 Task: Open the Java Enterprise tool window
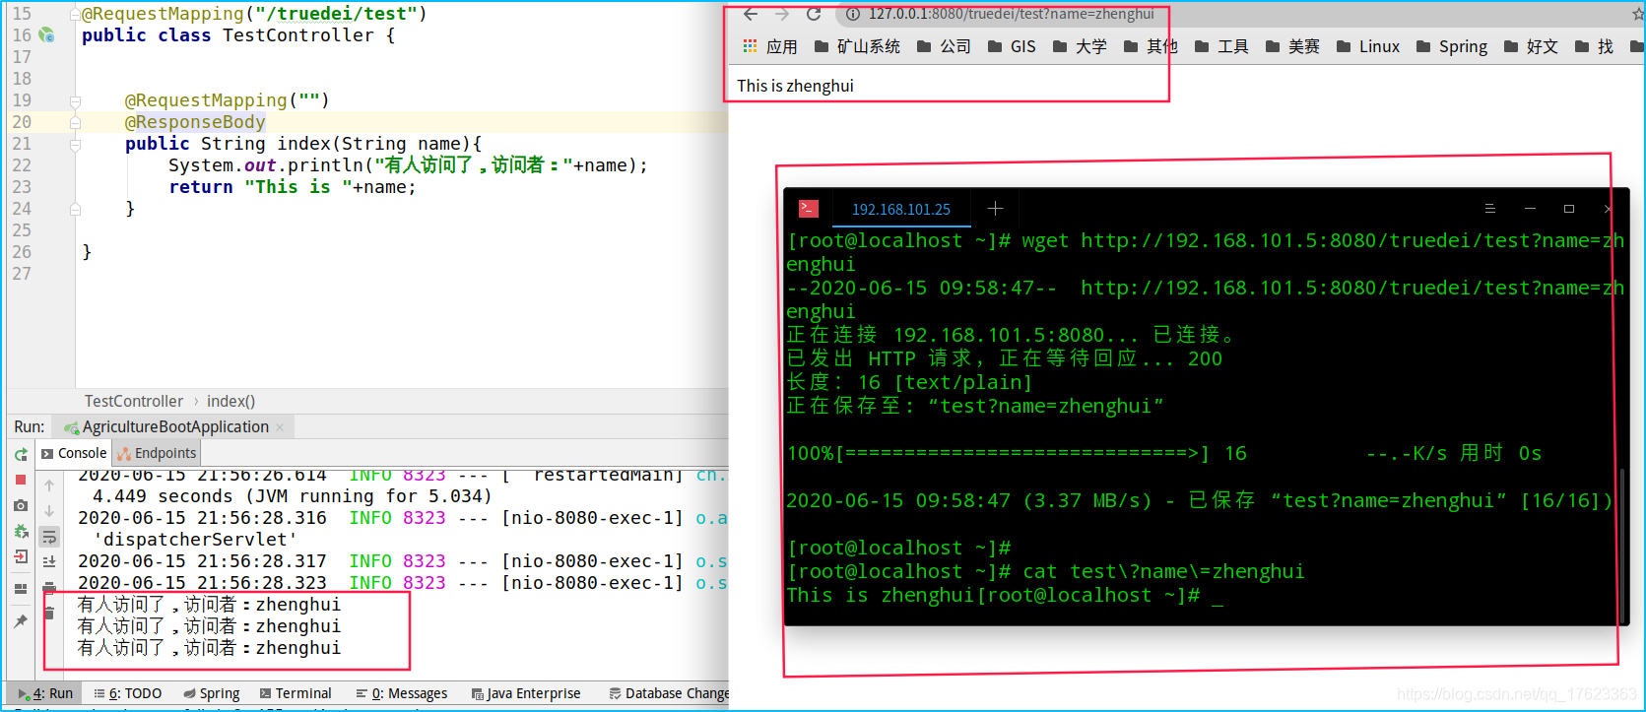coord(526,693)
